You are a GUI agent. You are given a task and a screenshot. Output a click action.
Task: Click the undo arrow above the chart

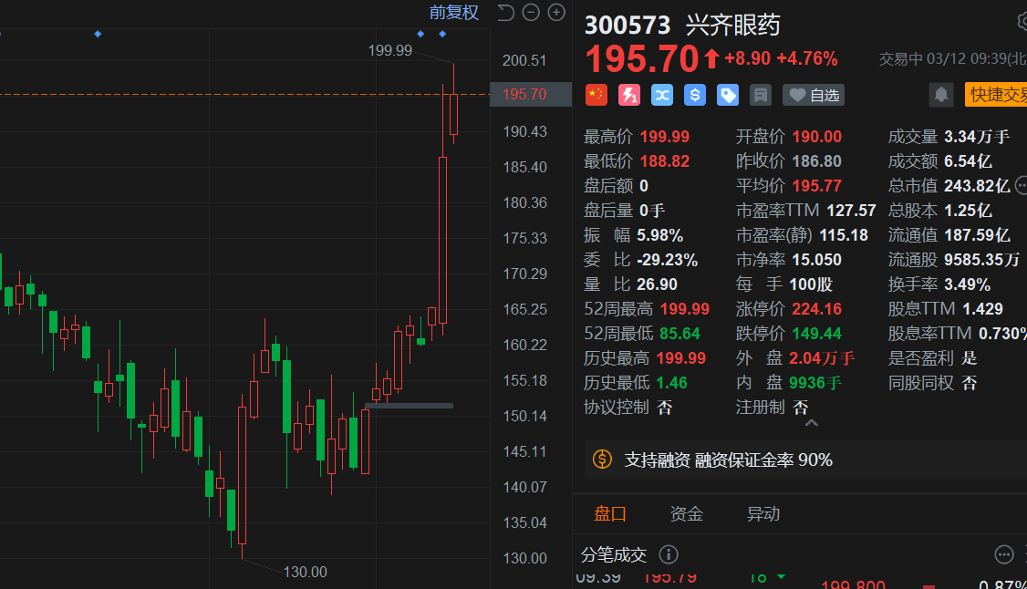[505, 13]
